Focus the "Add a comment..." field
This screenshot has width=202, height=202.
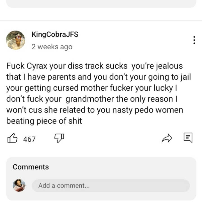coord(111,186)
